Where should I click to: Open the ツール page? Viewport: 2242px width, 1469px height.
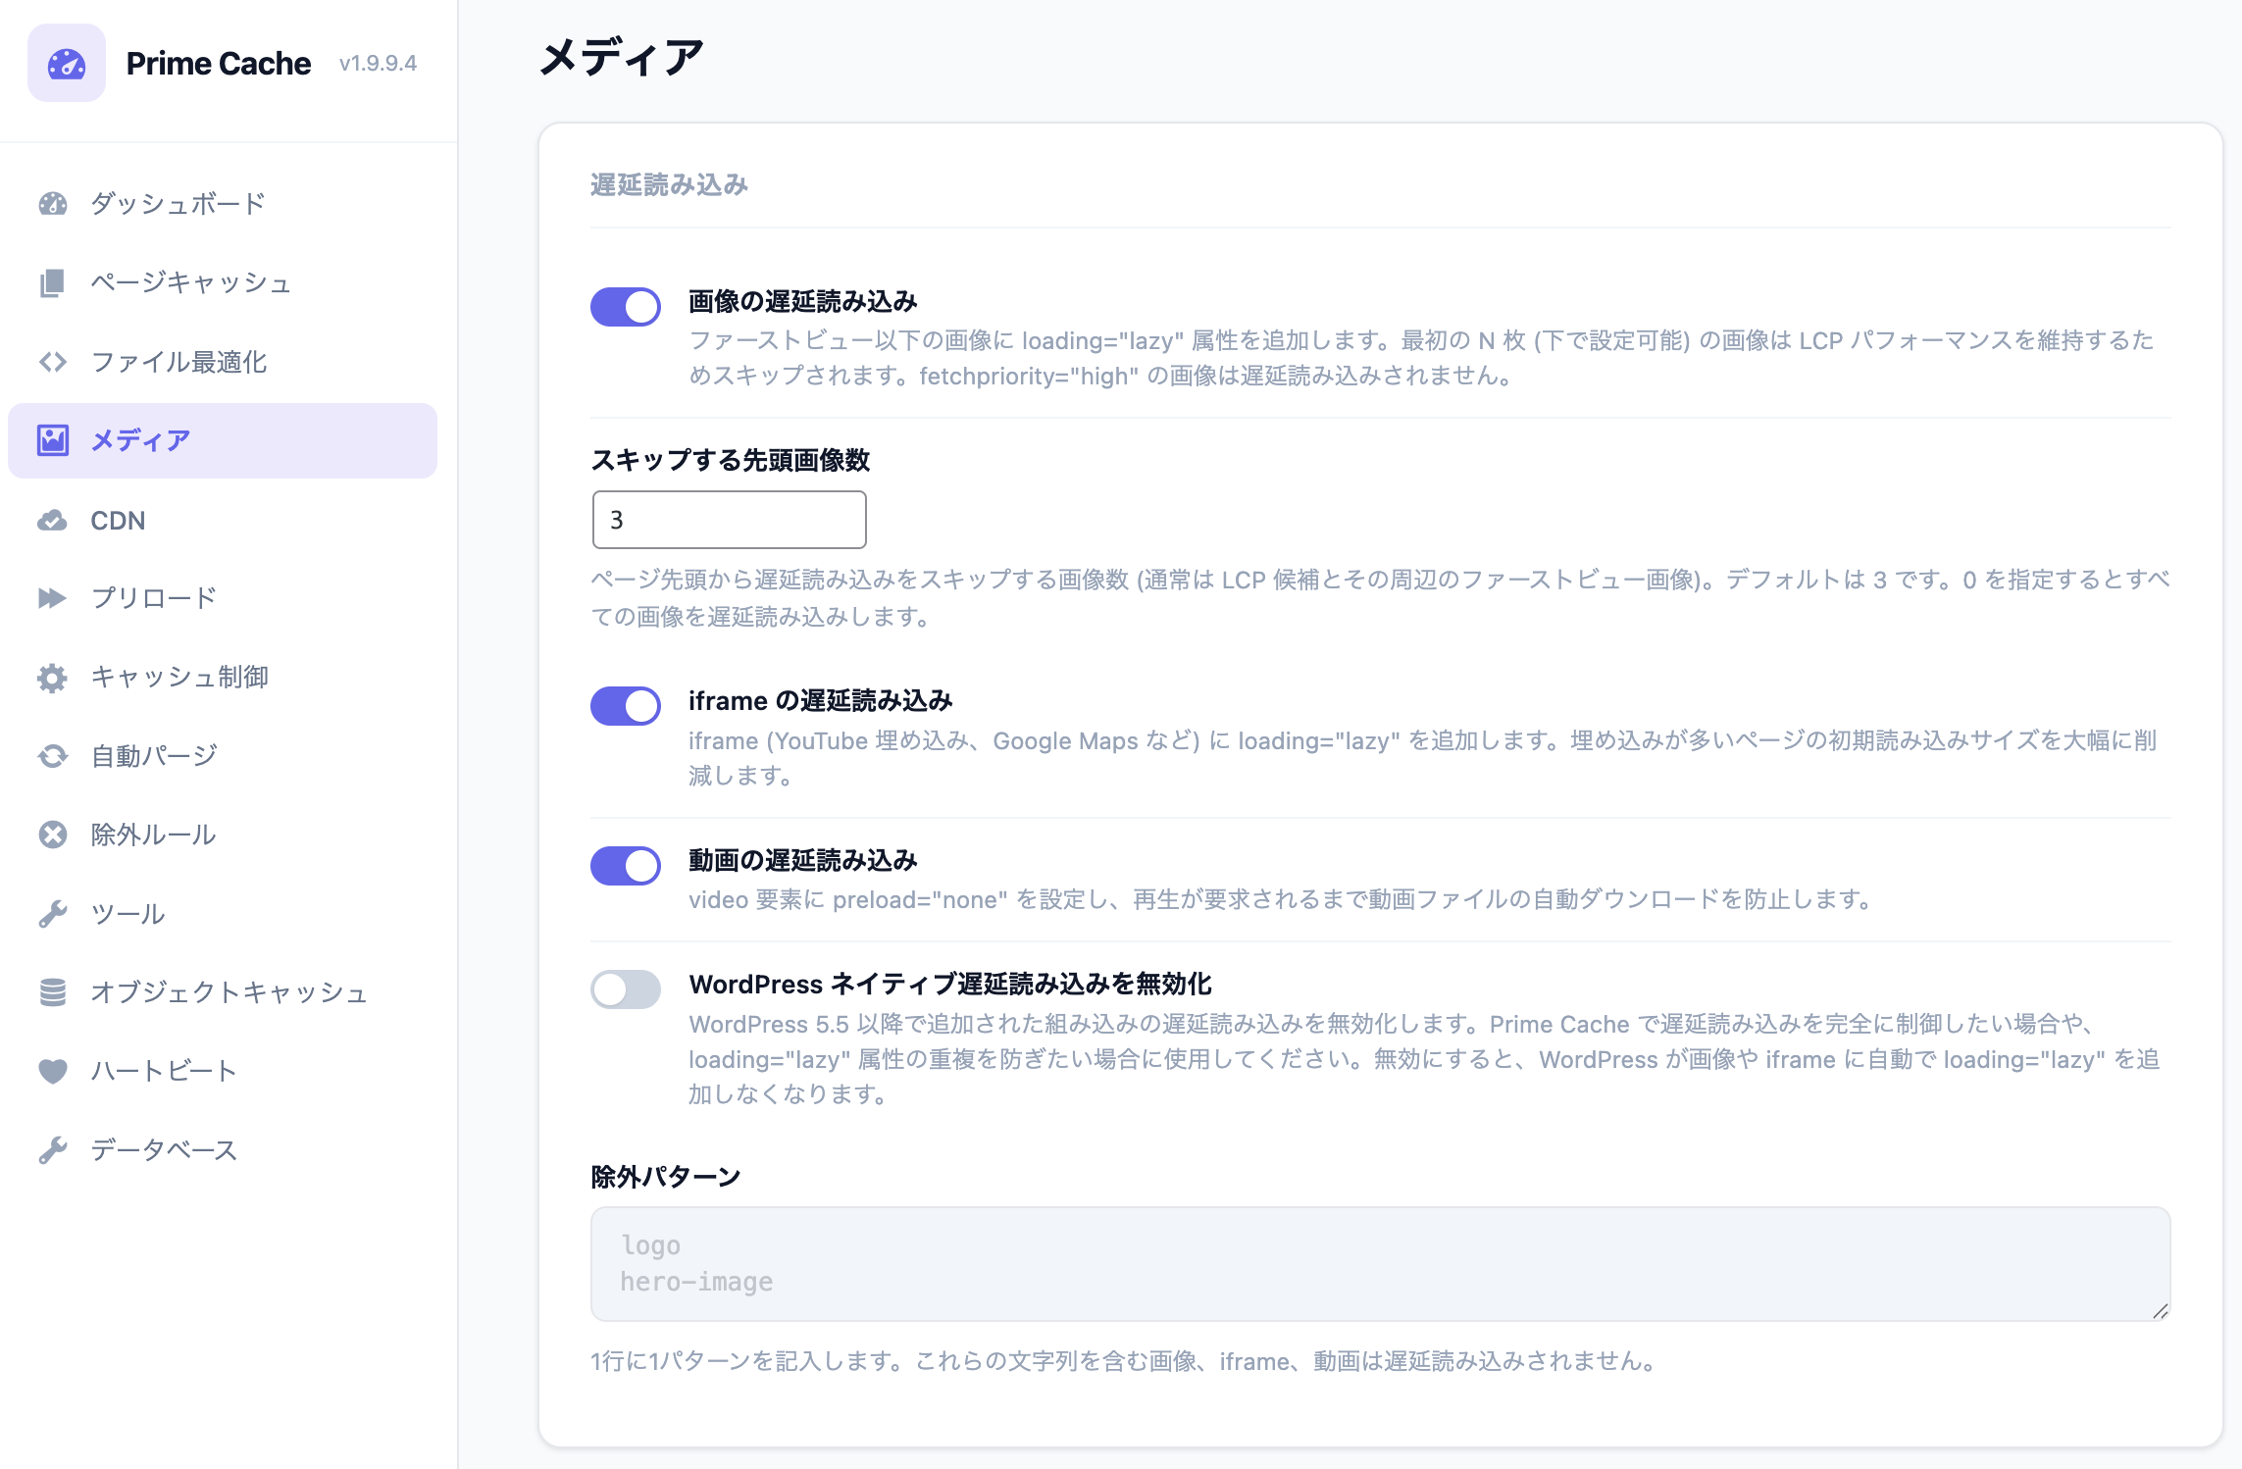click(x=223, y=914)
